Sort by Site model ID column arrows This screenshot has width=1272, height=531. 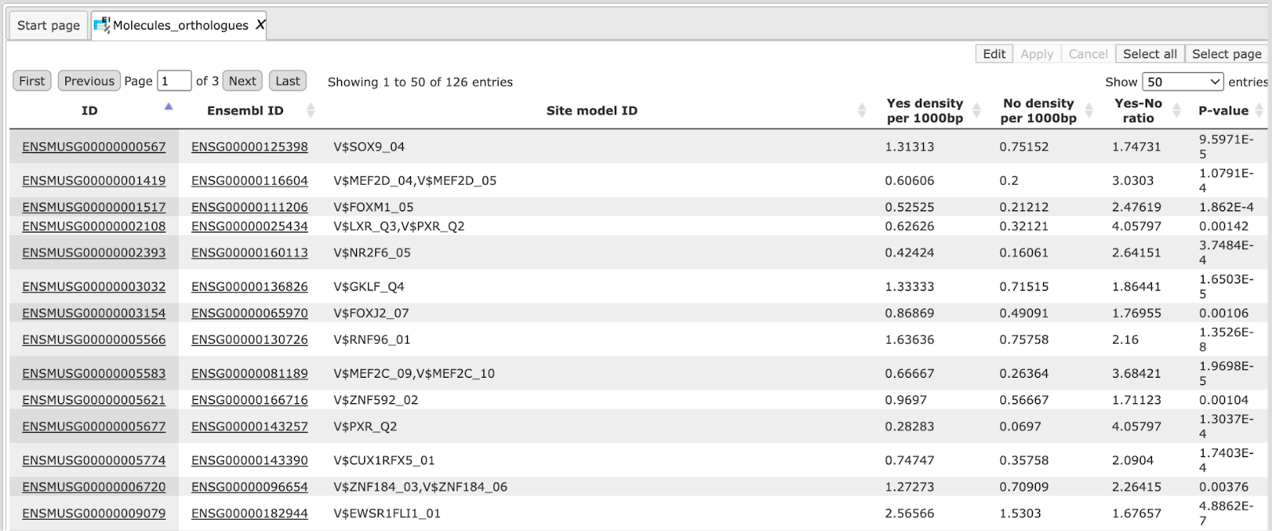(x=862, y=110)
